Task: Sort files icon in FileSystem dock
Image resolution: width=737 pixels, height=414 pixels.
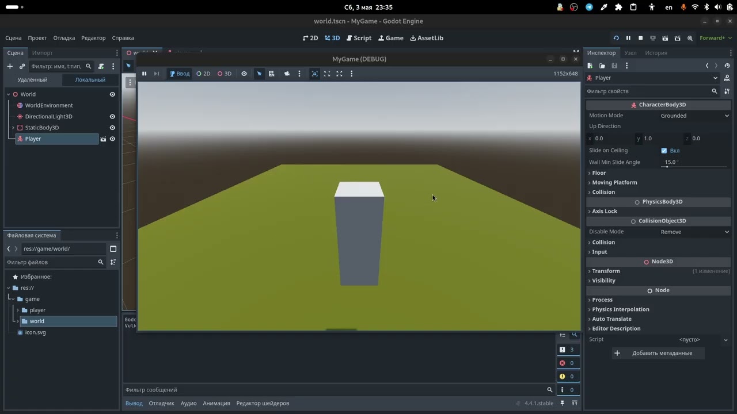Action: 113,262
